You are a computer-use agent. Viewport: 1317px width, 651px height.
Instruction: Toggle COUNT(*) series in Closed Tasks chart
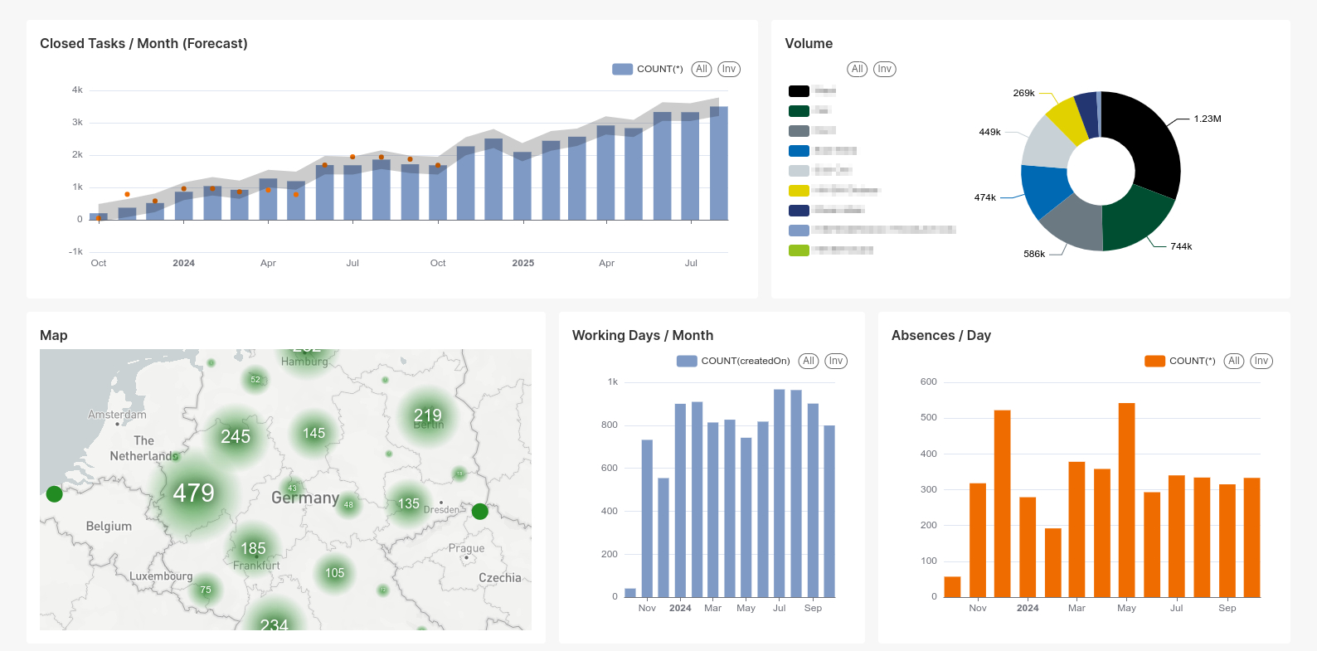(x=647, y=69)
